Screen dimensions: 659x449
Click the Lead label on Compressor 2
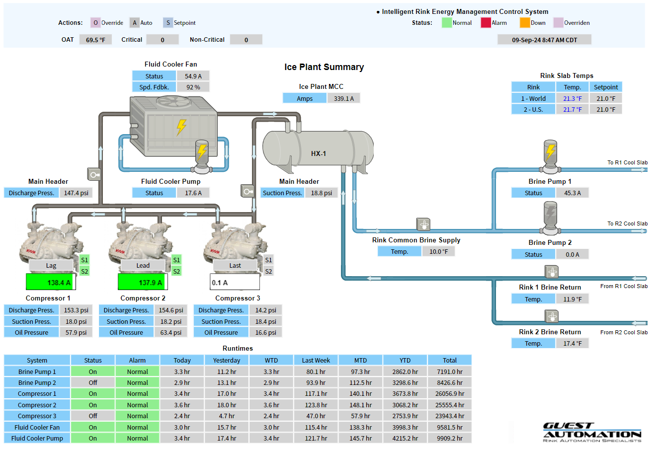click(143, 266)
